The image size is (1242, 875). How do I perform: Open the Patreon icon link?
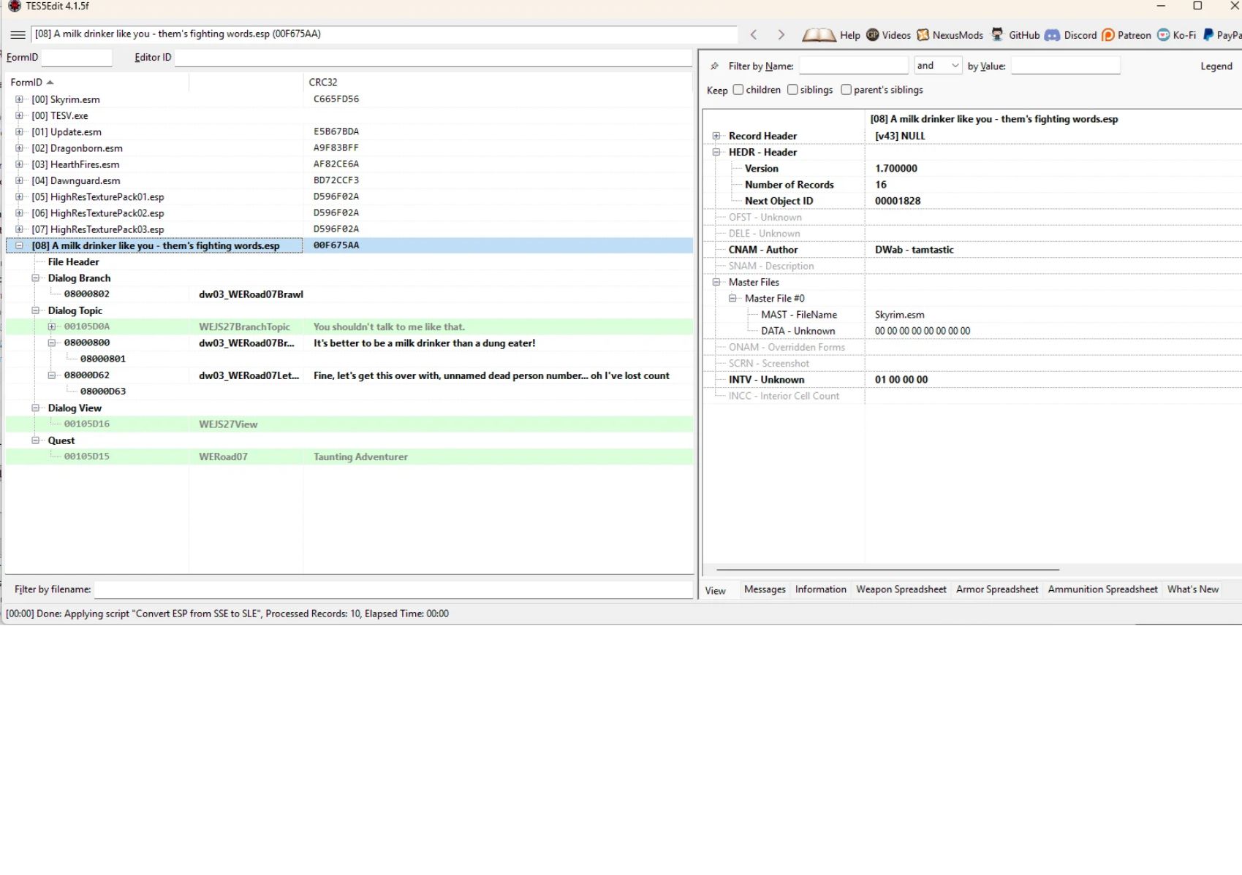[x=1108, y=34]
